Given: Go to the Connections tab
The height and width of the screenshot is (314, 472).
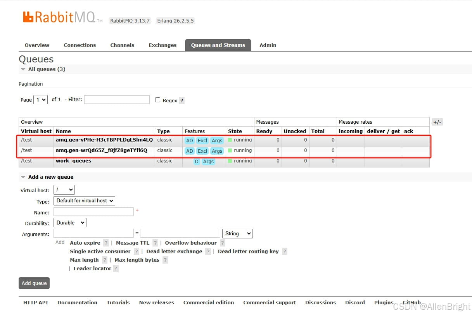Looking at the screenshot, I should pyautogui.click(x=80, y=45).
